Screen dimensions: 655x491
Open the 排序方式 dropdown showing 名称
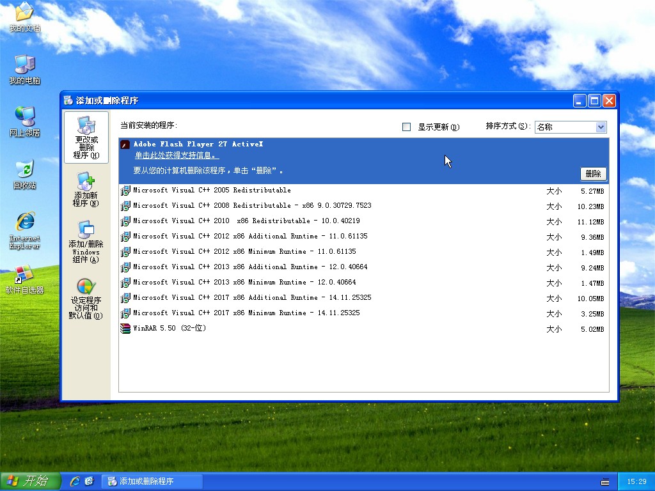[571, 127]
